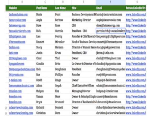Open the 512solar.com link

tap(15, 91)
